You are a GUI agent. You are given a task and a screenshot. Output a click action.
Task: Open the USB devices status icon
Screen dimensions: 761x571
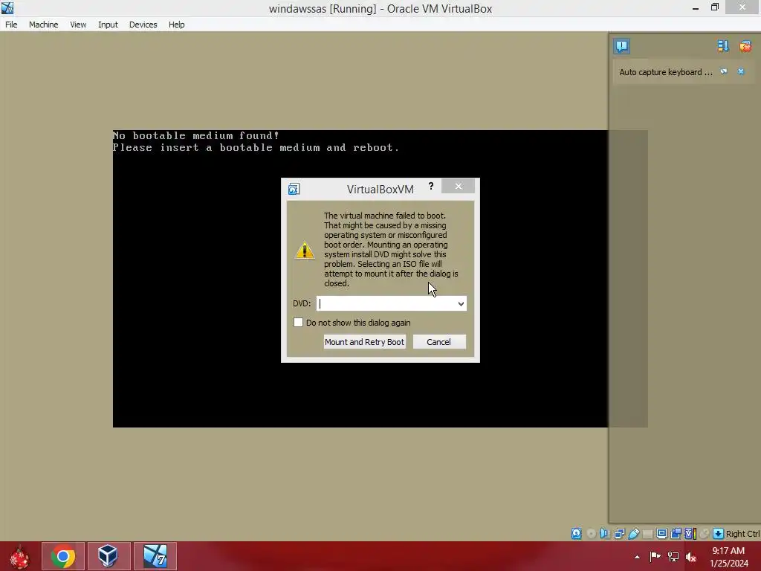[x=633, y=534]
